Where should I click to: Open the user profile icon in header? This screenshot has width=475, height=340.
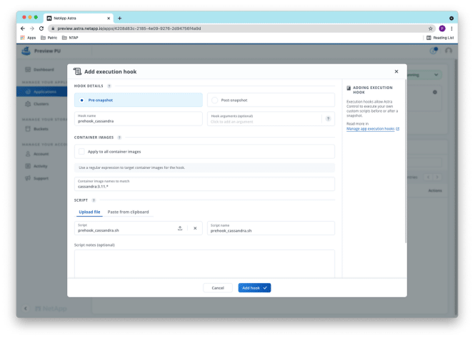point(449,51)
